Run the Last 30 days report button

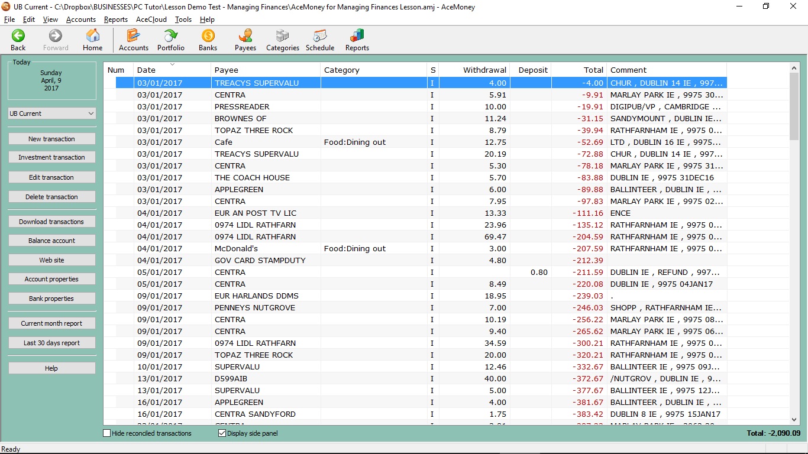[52, 343]
